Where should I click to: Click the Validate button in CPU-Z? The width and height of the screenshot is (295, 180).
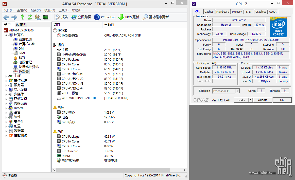coord(263,100)
